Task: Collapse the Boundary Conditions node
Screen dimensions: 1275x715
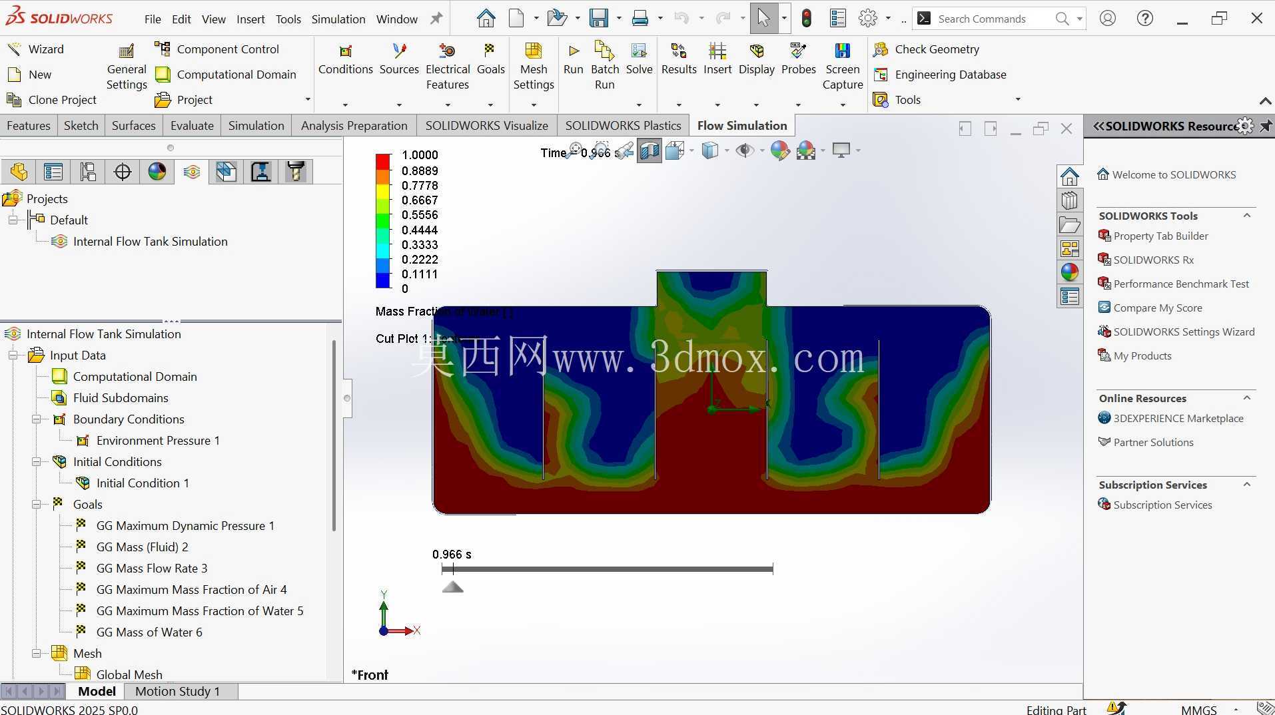Action: 37,419
